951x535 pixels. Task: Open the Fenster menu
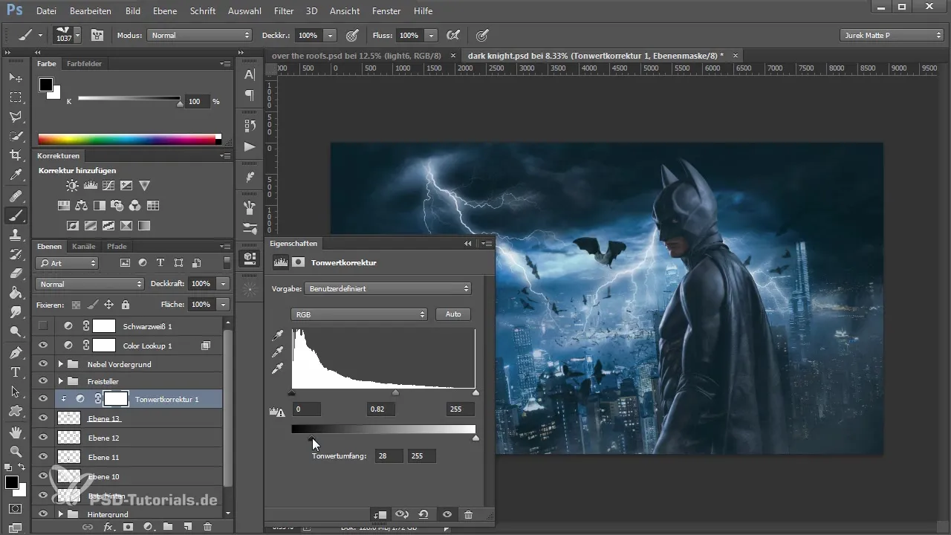pos(386,11)
